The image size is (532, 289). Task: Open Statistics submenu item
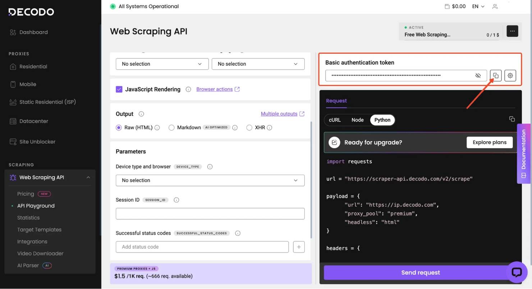(x=28, y=217)
